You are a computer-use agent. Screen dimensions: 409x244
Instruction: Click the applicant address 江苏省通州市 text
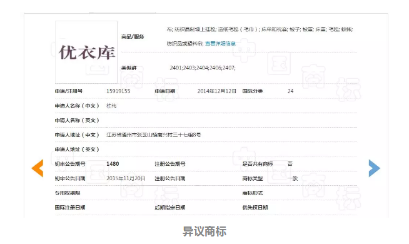tap(154, 135)
